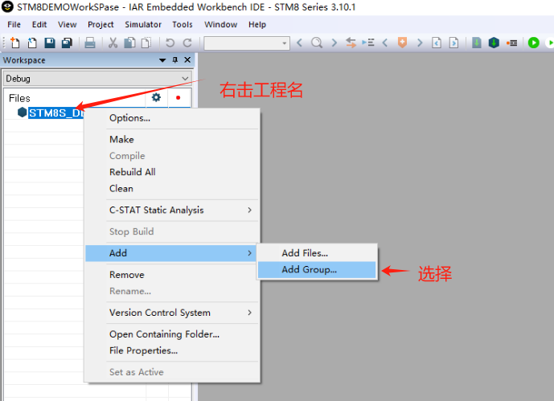Screen dimensions: 554x401
Task: Select the STM8S project tree node
Action: 55,113
